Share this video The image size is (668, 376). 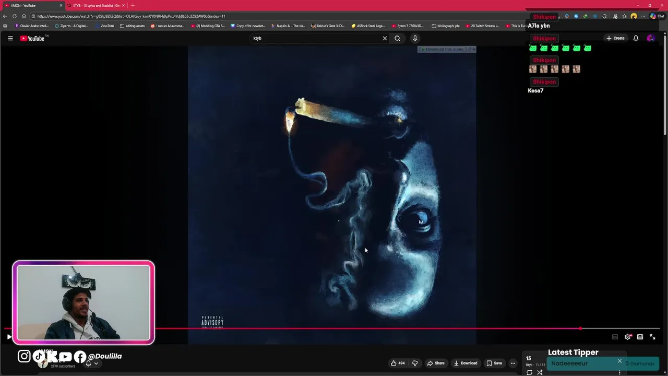pos(436,363)
